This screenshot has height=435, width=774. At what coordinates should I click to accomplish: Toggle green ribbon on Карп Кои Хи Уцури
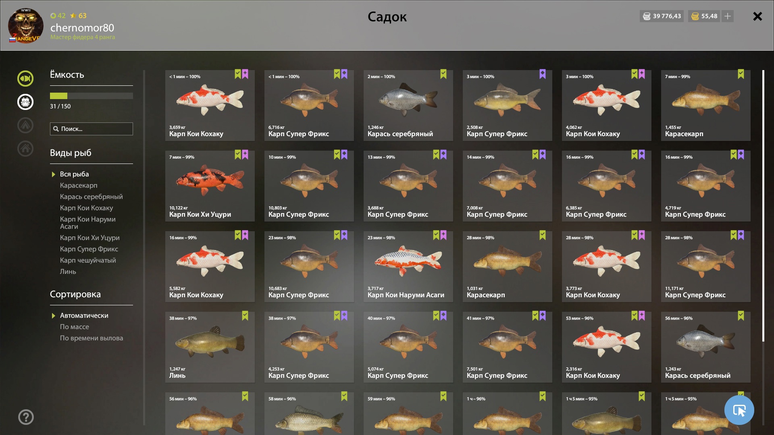click(x=238, y=155)
